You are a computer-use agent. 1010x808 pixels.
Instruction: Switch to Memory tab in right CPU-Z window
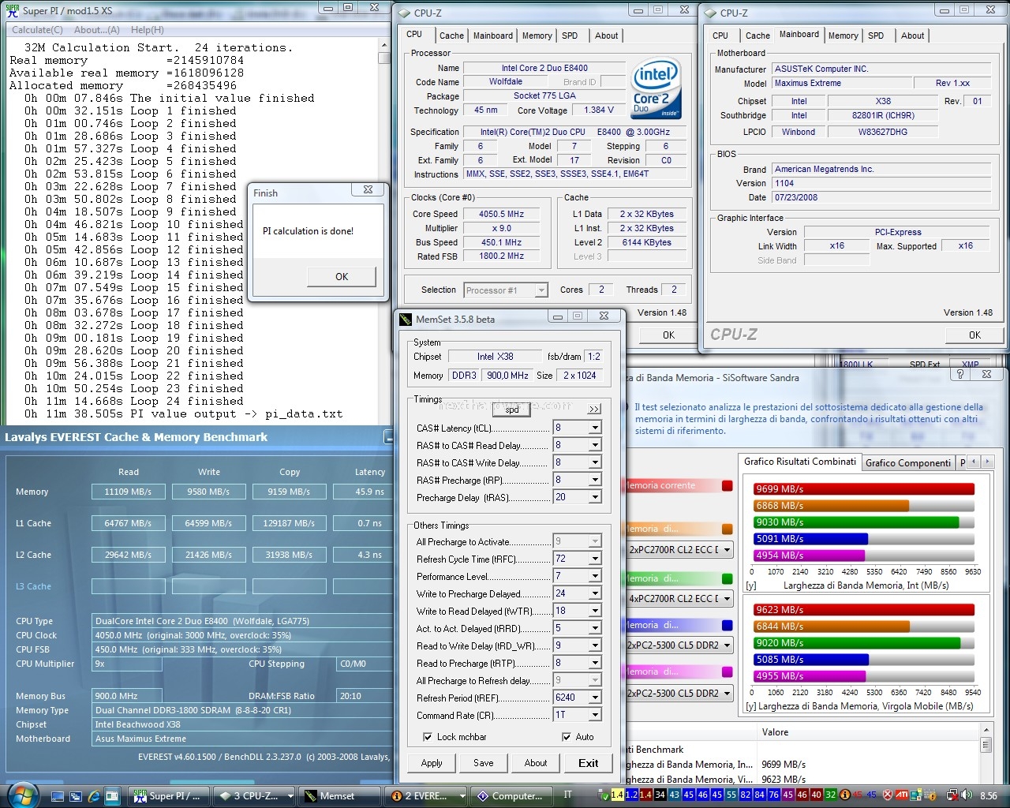point(843,36)
